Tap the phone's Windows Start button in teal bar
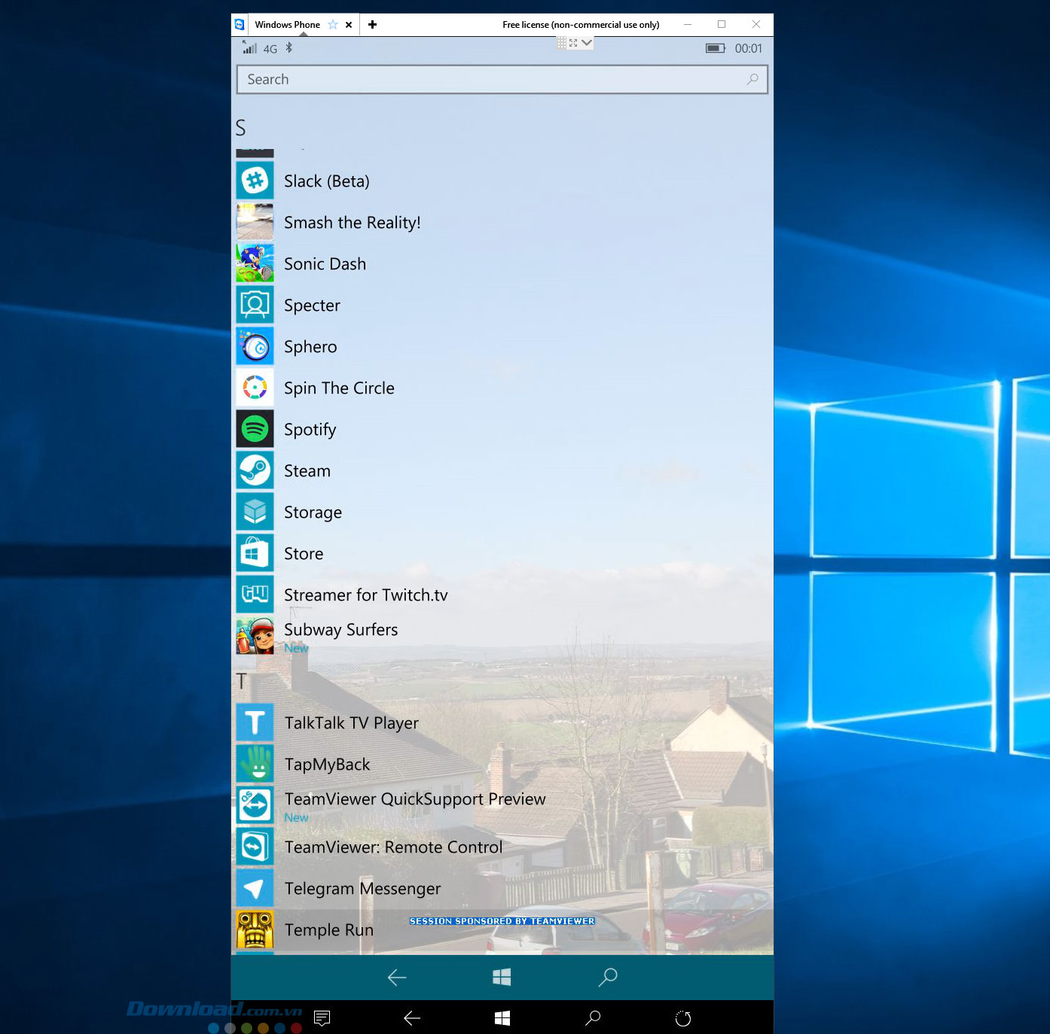 pos(502,977)
